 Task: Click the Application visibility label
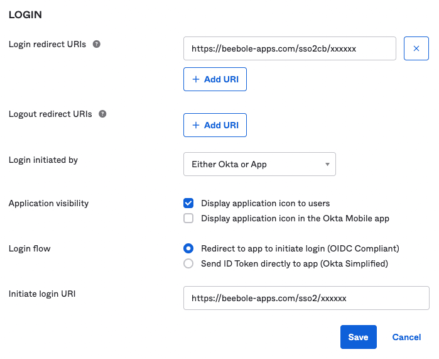[48, 203]
